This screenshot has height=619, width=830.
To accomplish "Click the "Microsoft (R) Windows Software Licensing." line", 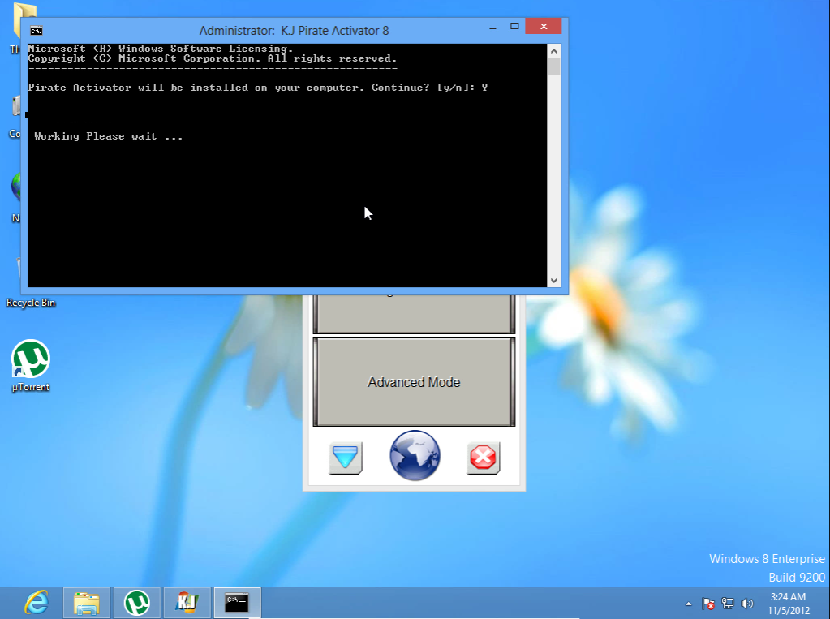I will 161,49.
